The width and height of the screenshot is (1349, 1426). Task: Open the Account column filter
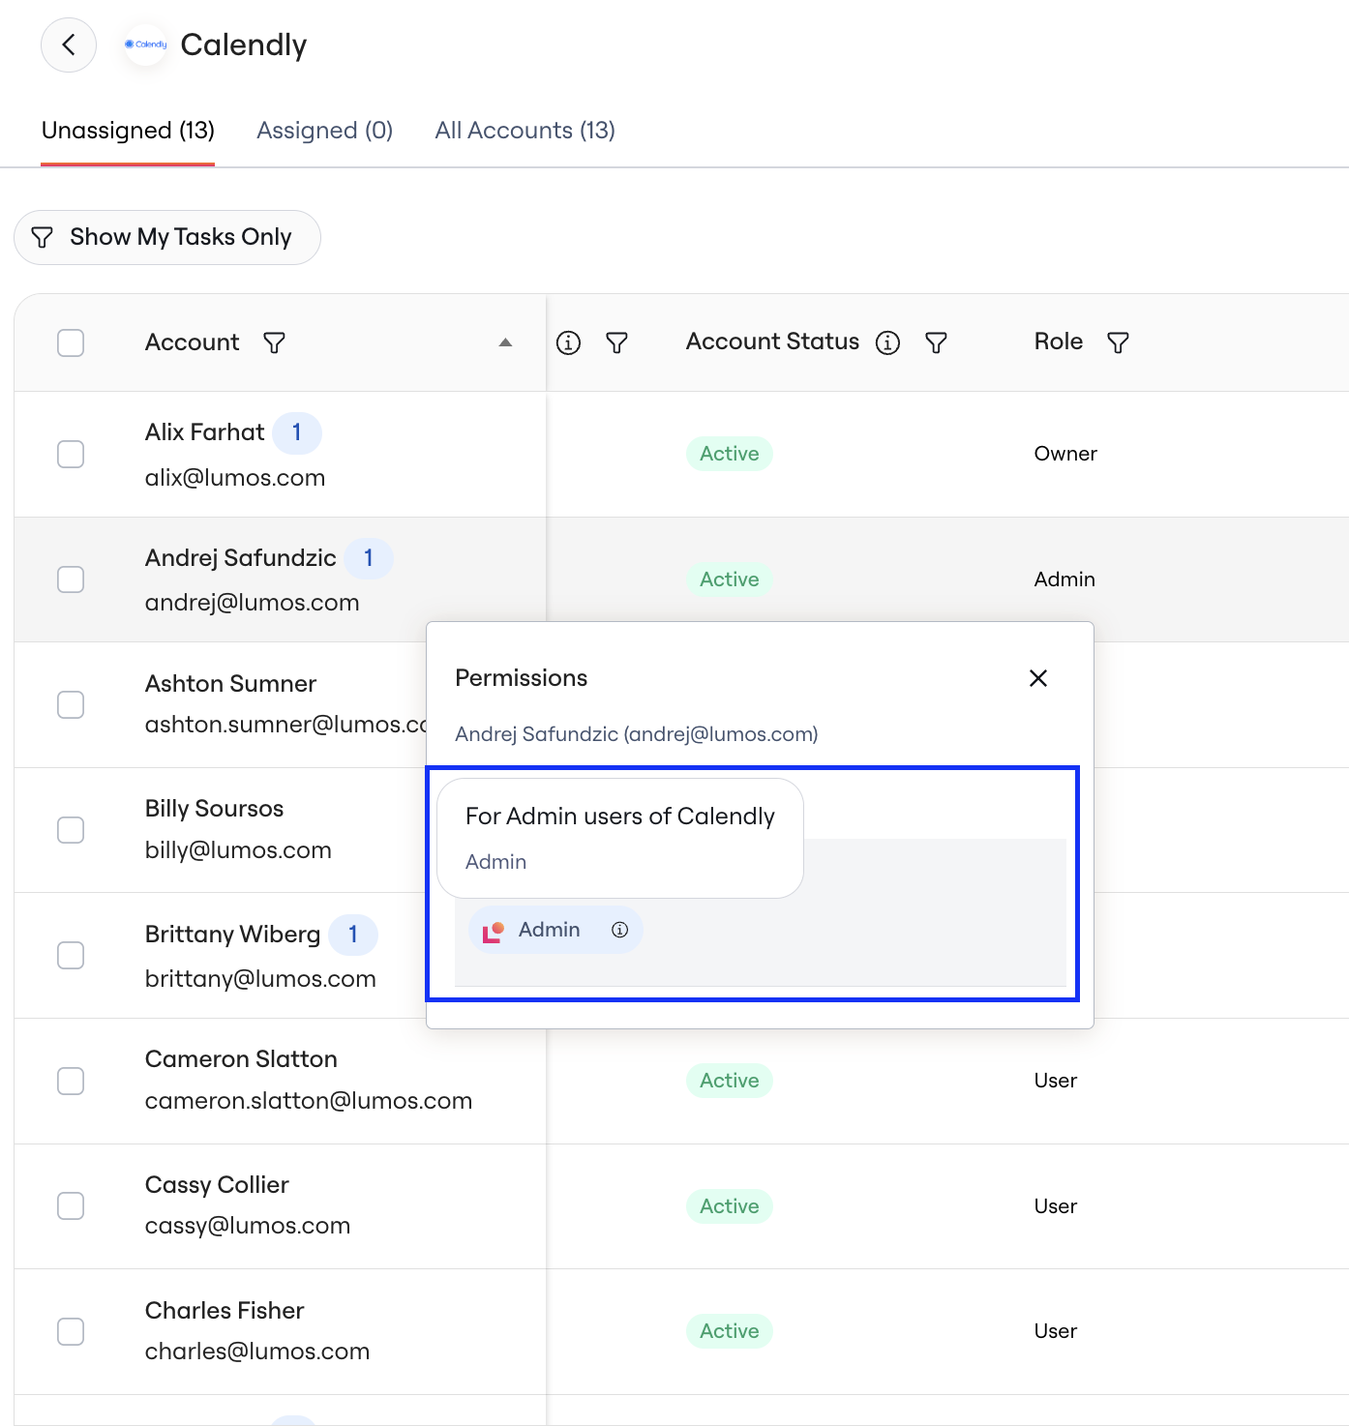pos(275,342)
